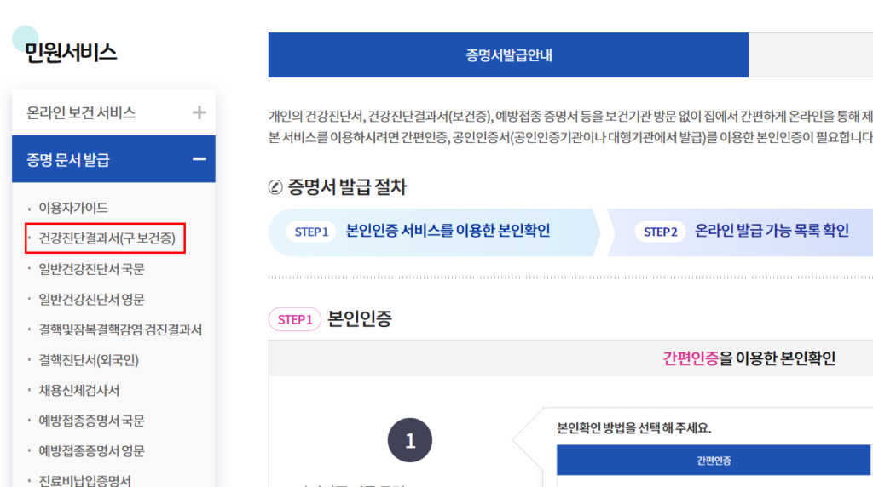
Task: Switch to the 증명서발급안내 tab
Action: click(508, 55)
